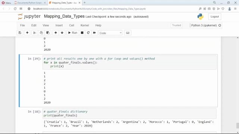Close the Mapping_Data_Types browser tab
The width and height of the screenshot is (239, 134).
point(80,3)
